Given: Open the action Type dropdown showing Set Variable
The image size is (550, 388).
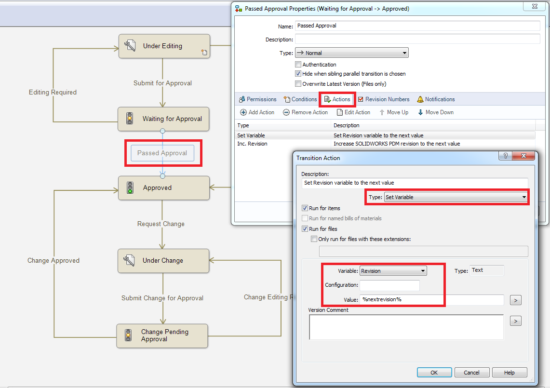Looking at the screenshot, I should point(523,197).
